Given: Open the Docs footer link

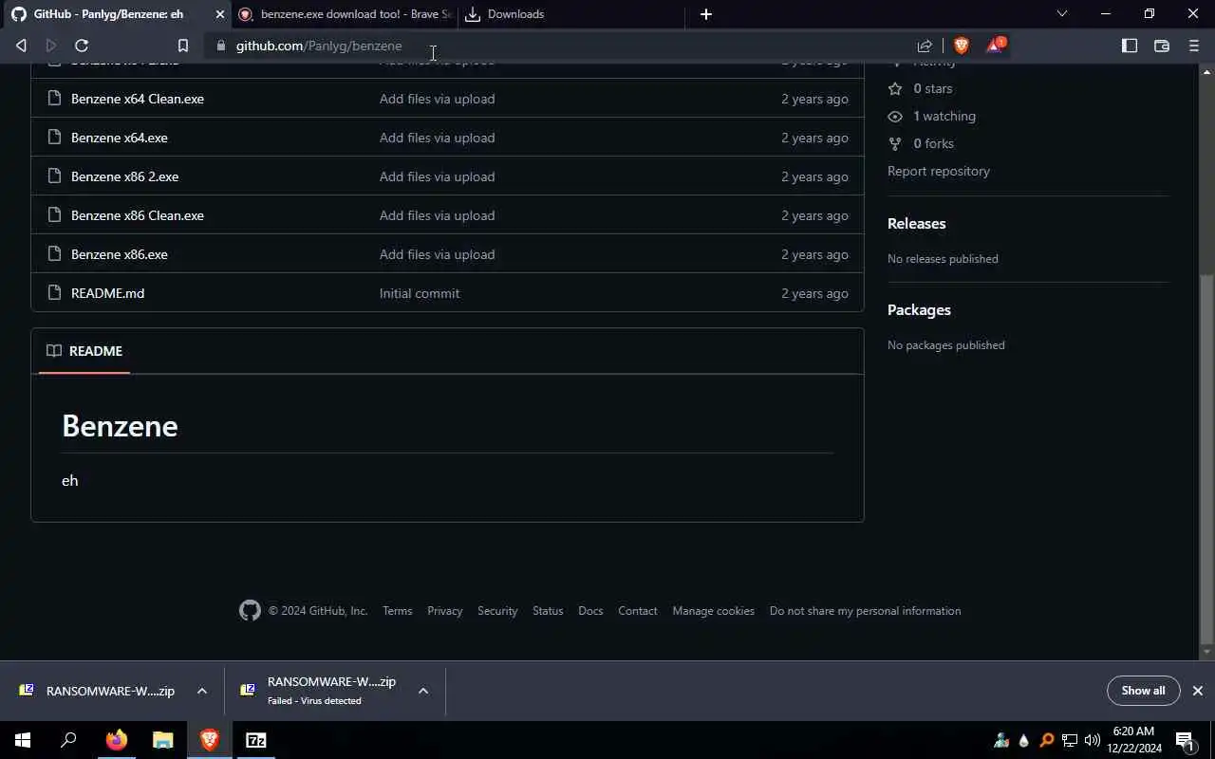Looking at the screenshot, I should pos(590,611).
